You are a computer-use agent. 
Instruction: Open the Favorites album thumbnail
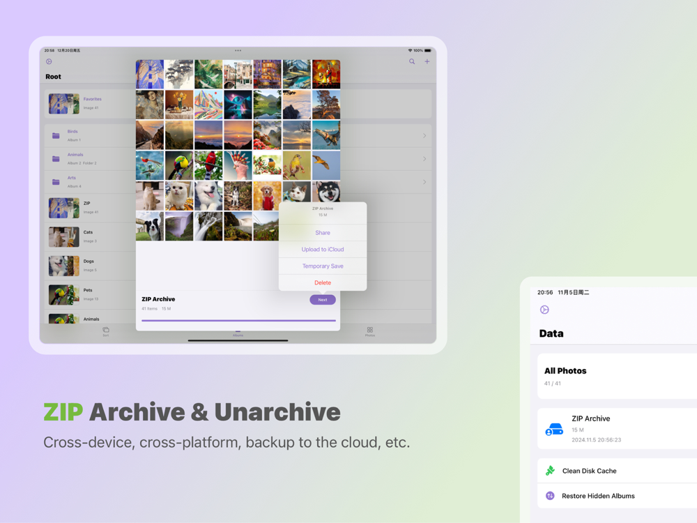(x=64, y=104)
